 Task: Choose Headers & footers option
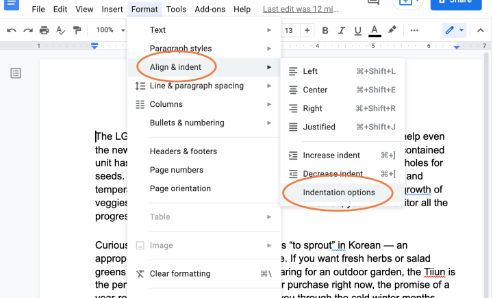click(x=204, y=151)
